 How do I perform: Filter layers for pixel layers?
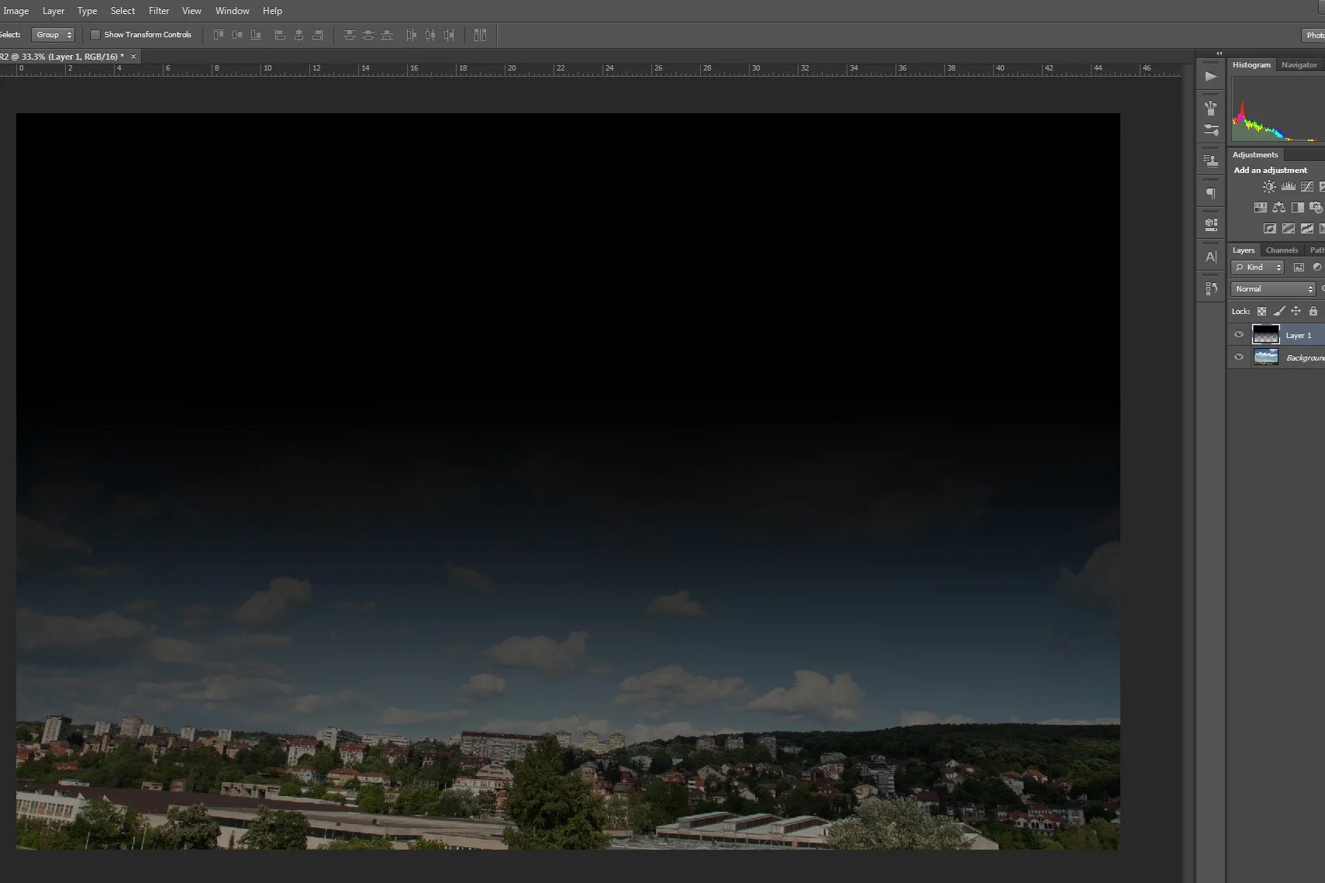coord(1299,267)
